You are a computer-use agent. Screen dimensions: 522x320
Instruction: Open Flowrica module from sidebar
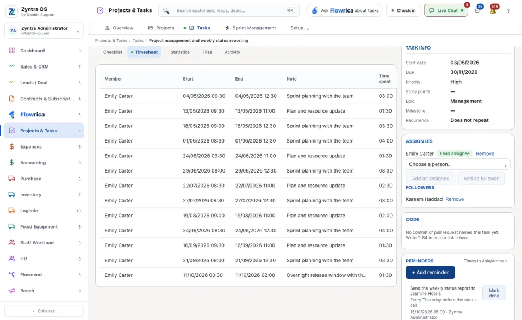coord(44,115)
